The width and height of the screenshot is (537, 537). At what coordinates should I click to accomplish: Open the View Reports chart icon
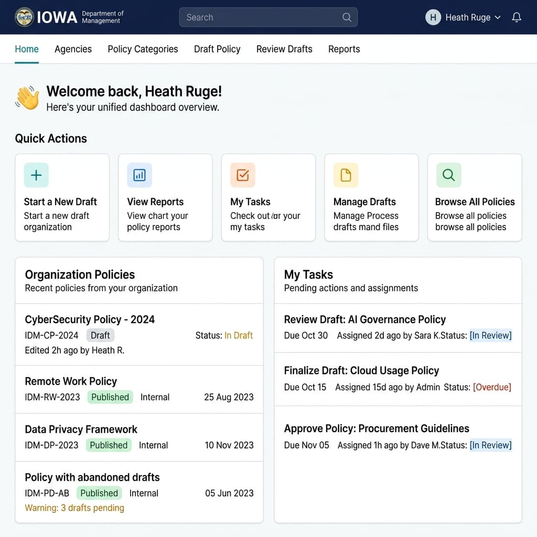coord(139,175)
